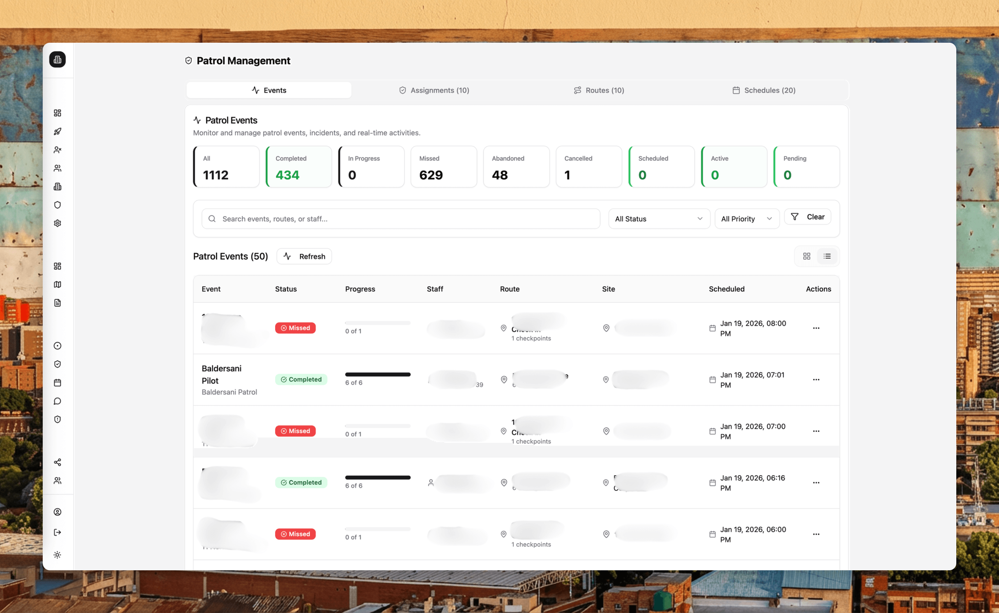999x613 pixels.
Task: Click the sidebar calendar icon
Action: pyautogui.click(x=58, y=383)
